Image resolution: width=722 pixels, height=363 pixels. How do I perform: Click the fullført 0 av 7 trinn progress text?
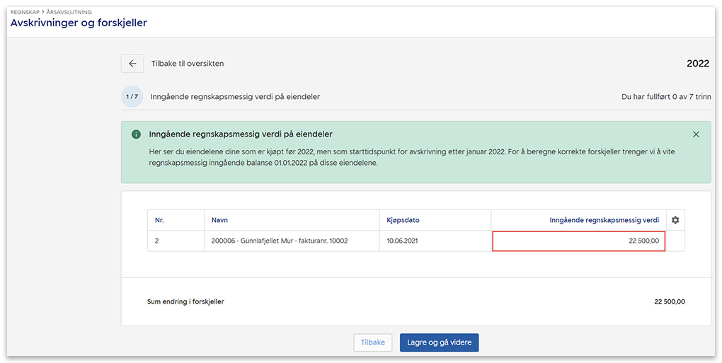pos(665,96)
